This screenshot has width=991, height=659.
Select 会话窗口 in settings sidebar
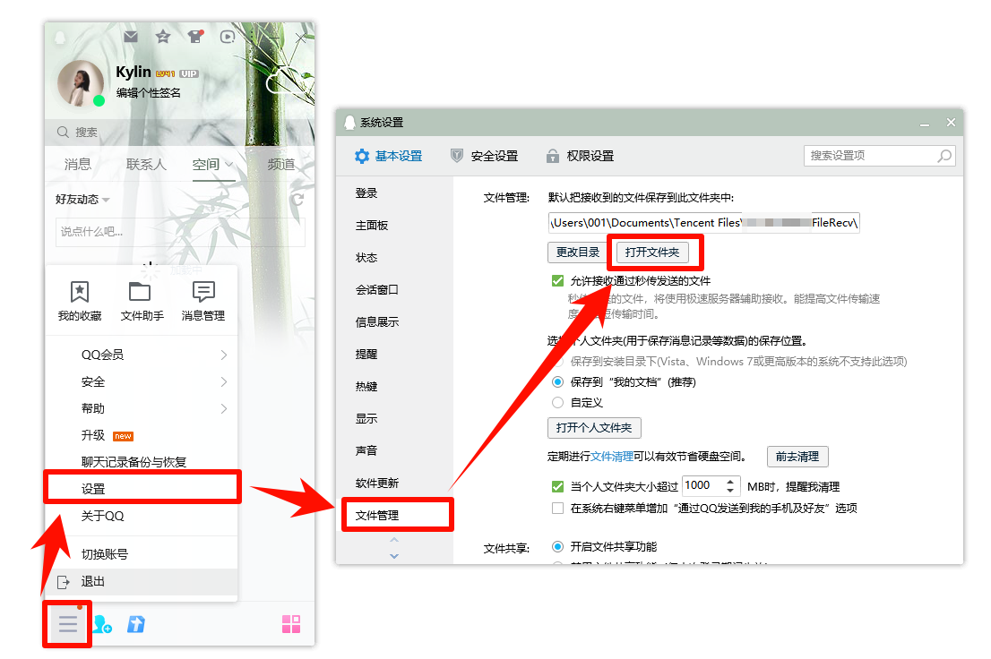(x=376, y=290)
